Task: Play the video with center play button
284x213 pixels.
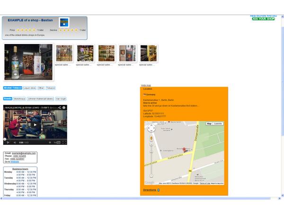Action: tap(35, 124)
